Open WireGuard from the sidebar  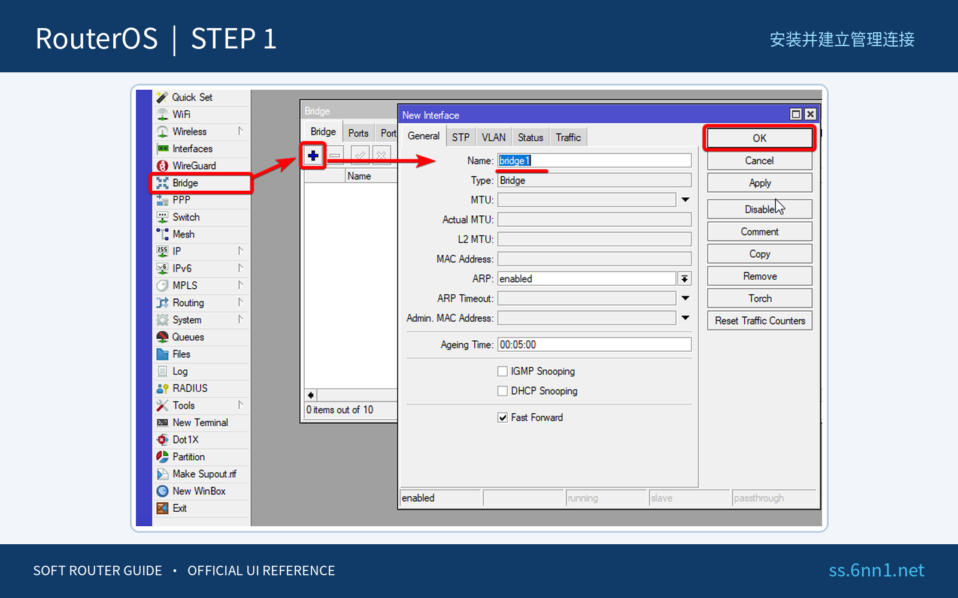[x=202, y=166]
